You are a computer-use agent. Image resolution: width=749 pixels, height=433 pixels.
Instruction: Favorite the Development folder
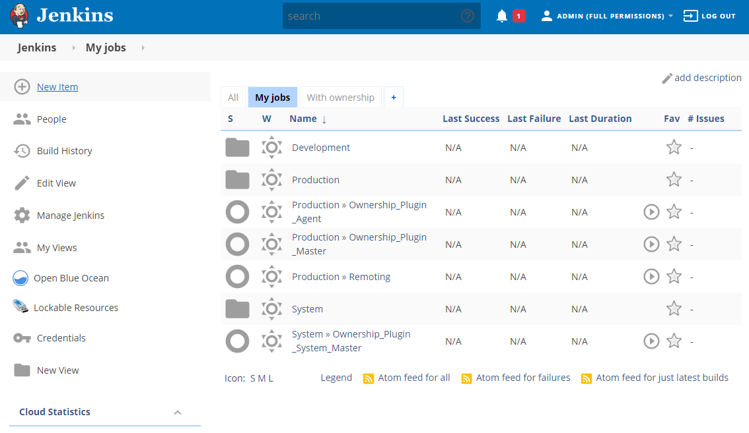click(x=674, y=147)
